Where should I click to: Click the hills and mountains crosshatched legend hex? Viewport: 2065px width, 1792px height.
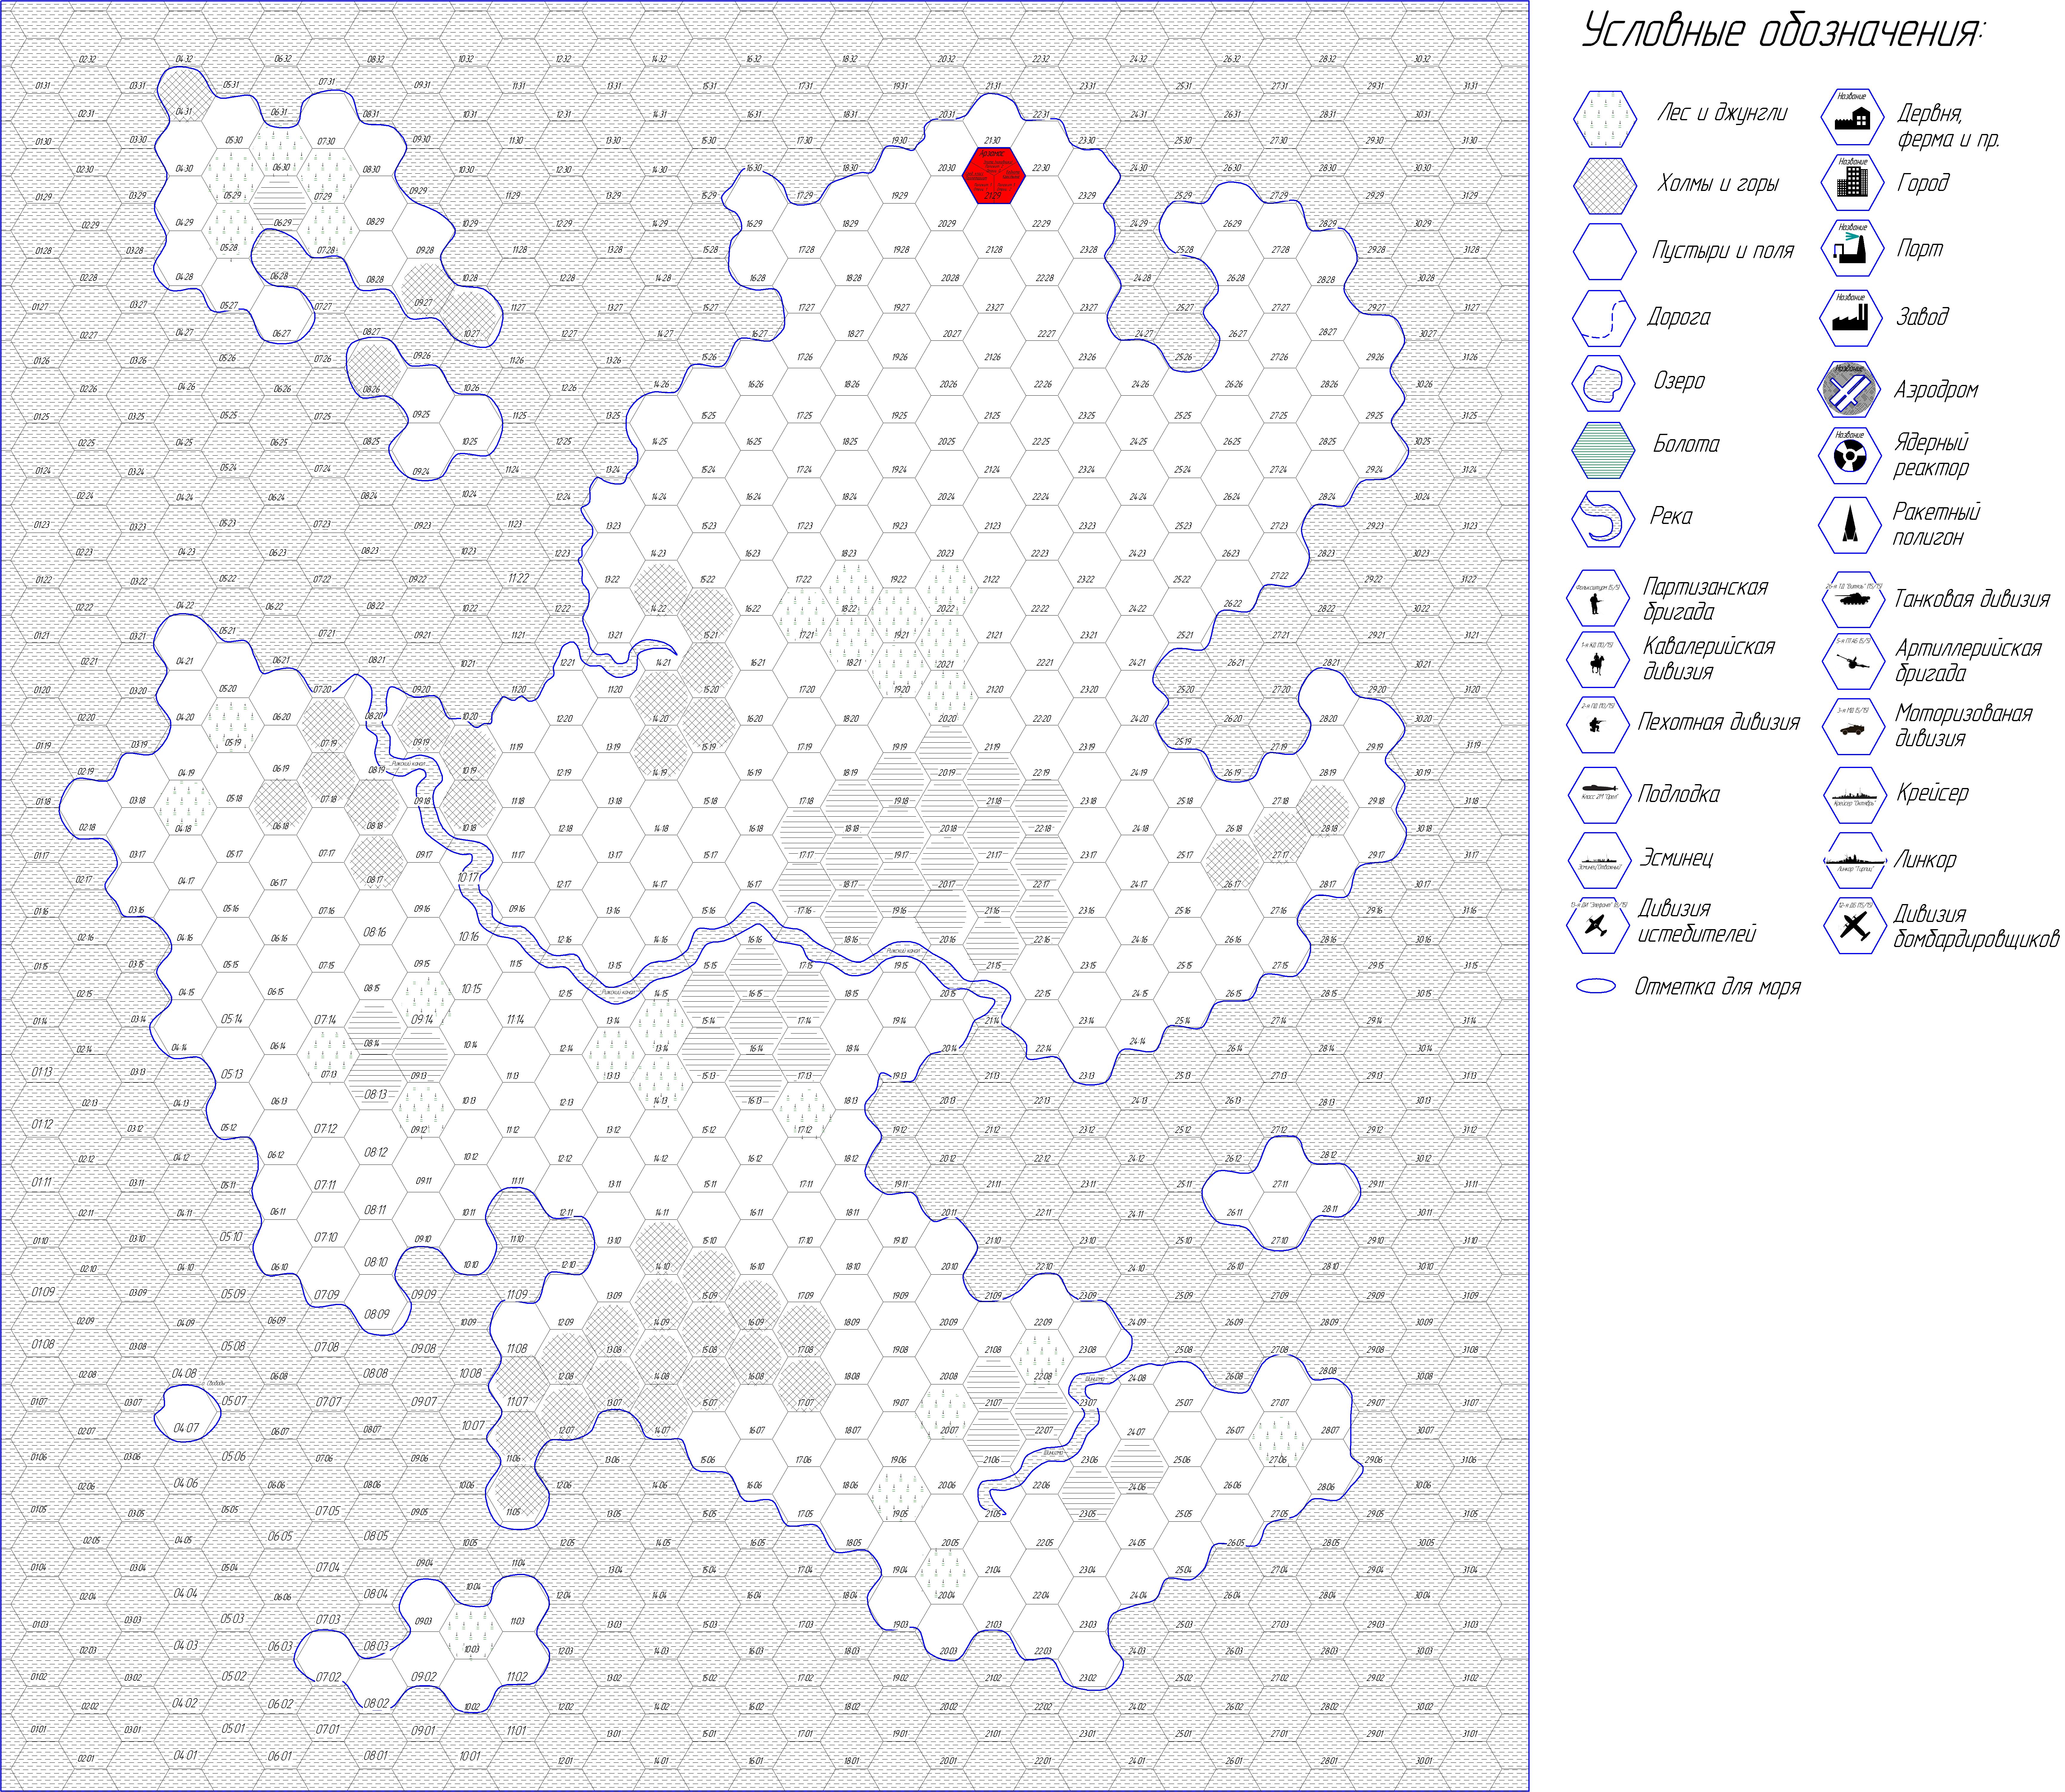[x=1605, y=186]
